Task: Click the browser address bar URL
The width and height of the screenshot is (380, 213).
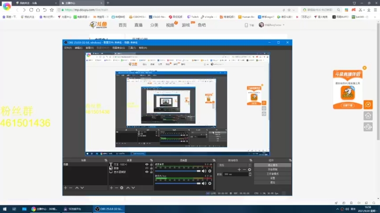Action: point(86,10)
